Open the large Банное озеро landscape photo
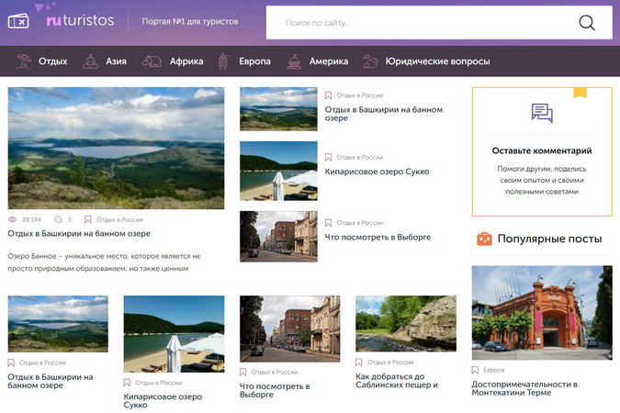Screen dimensions: 620x413 point(116,148)
